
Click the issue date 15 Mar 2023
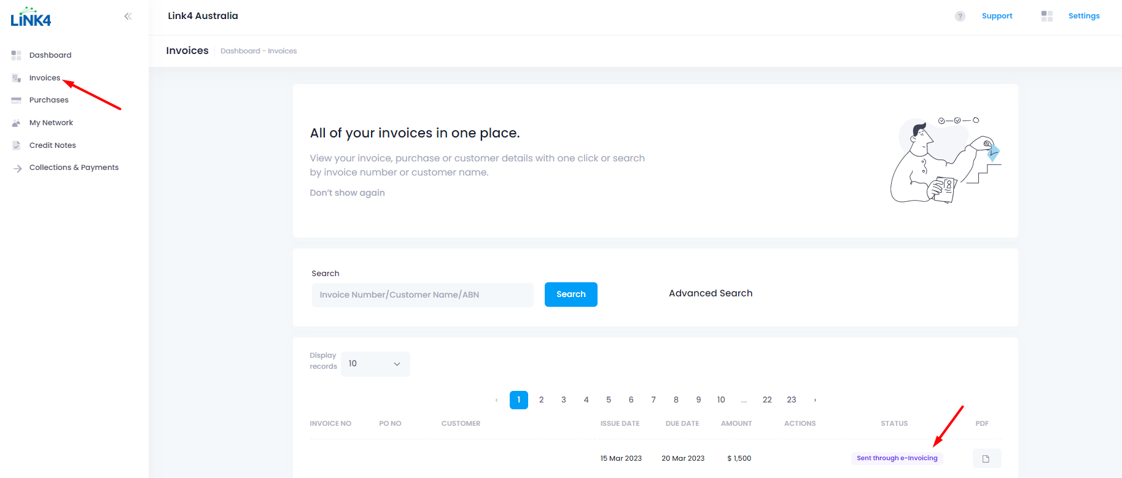pyautogui.click(x=621, y=458)
